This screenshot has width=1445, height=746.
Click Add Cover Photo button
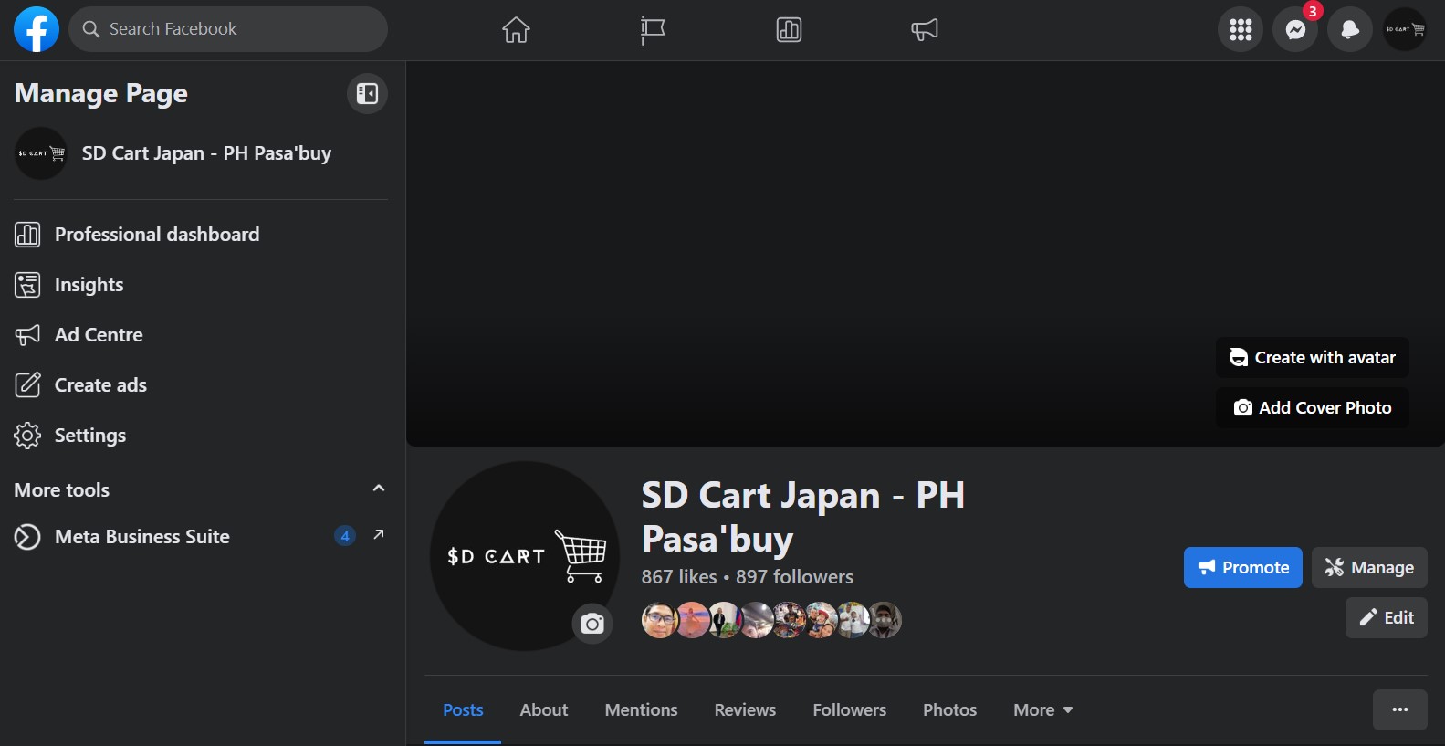click(1313, 408)
